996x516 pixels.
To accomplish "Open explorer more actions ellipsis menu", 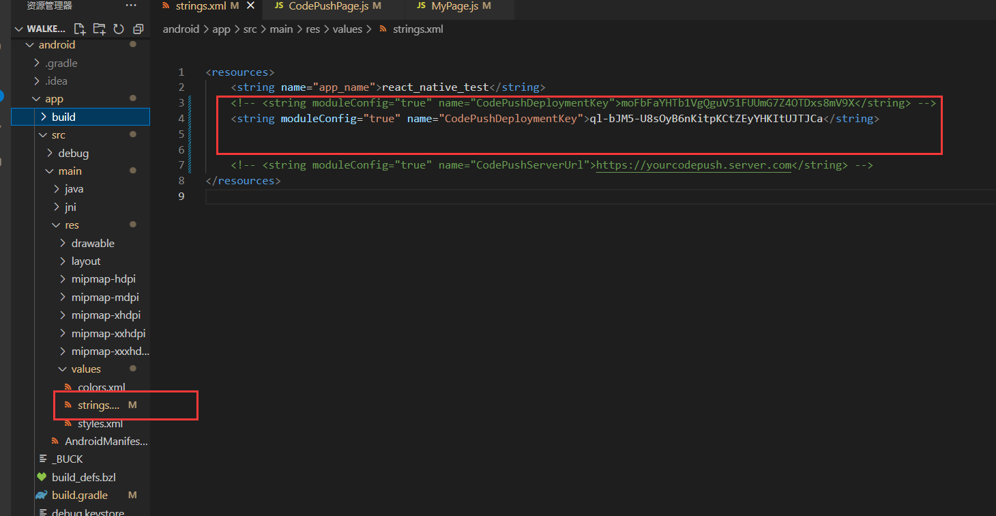I will pos(131,5).
